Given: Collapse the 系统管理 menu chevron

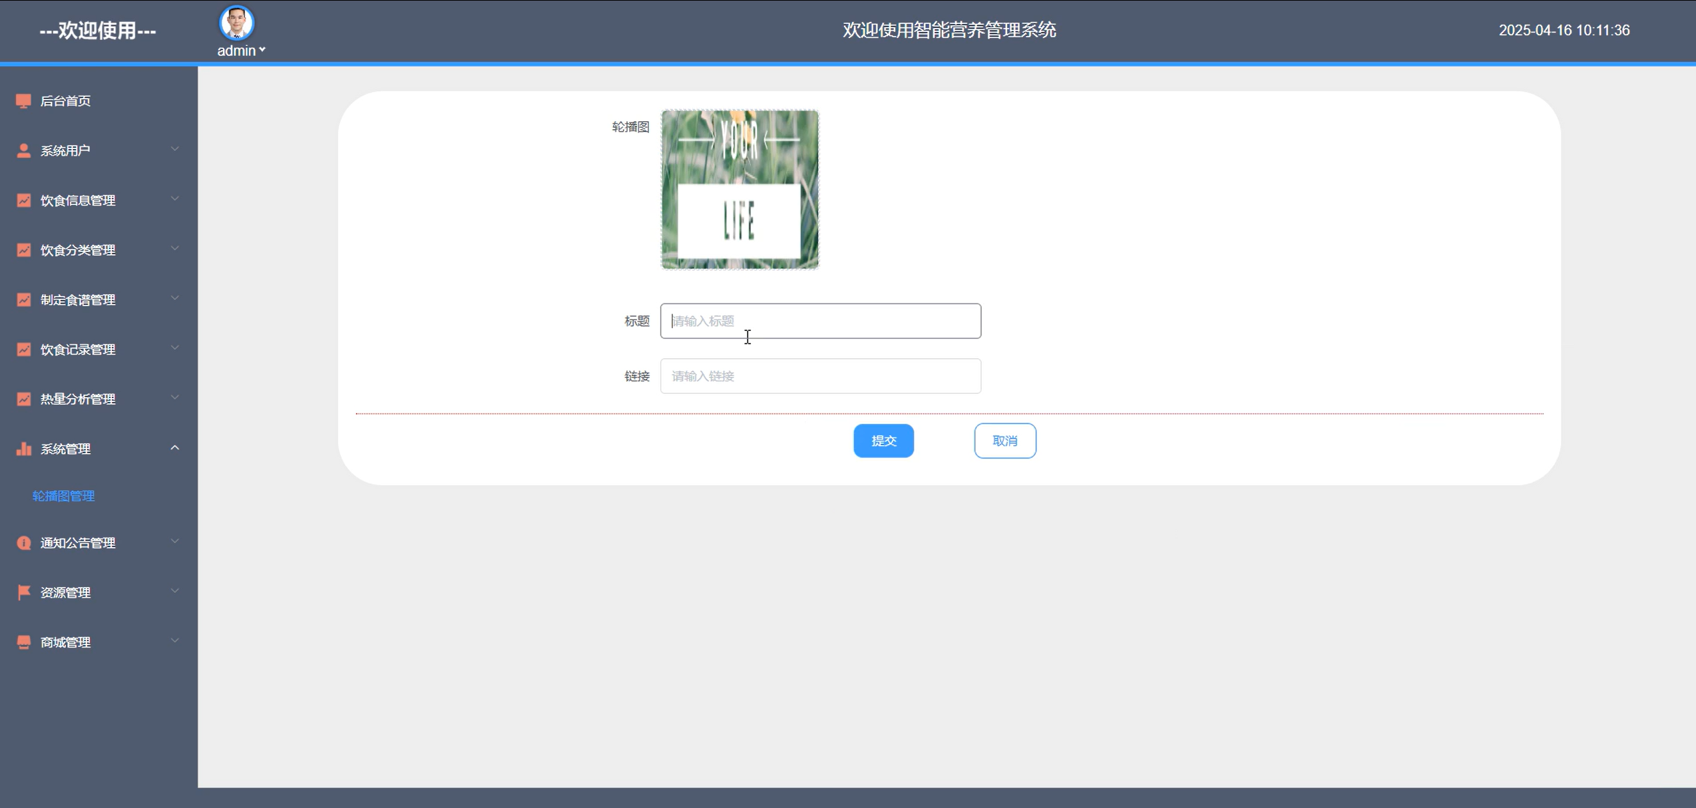Looking at the screenshot, I should tap(174, 449).
